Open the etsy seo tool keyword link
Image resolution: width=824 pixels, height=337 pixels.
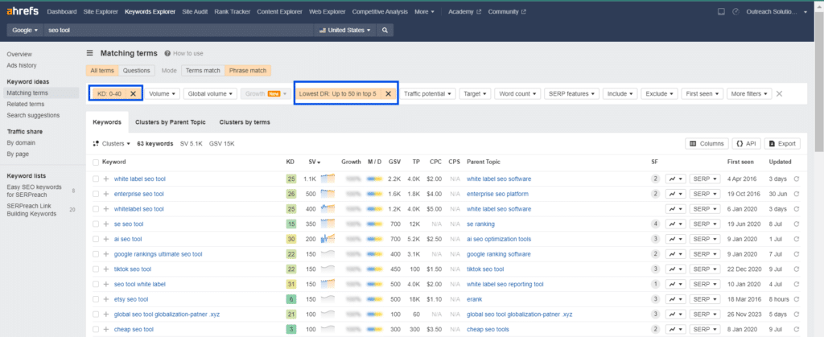[131, 299]
